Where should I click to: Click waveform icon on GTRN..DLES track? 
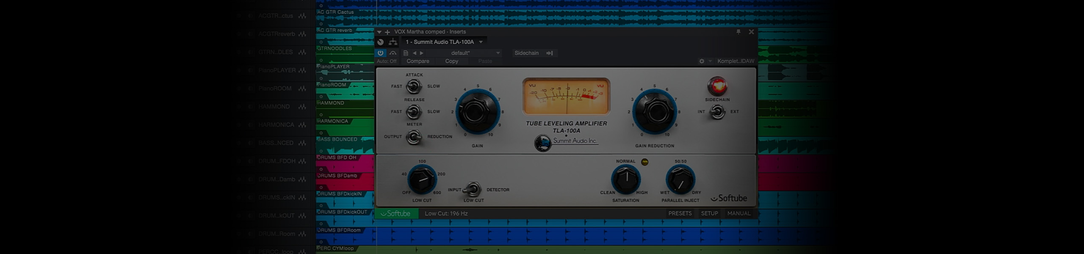[302, 52]
